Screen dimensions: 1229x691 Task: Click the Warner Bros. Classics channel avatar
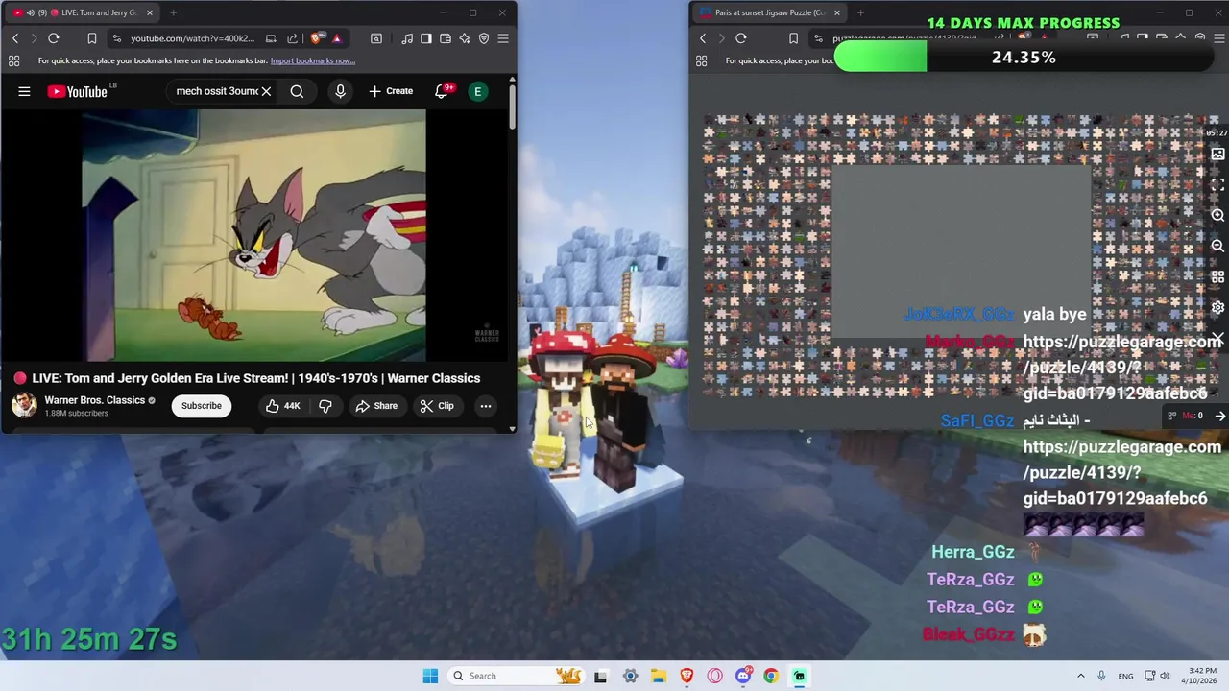point(24,405)
